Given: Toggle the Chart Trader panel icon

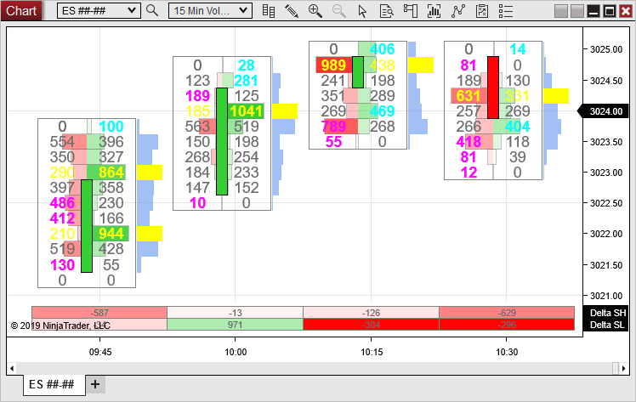Looking at the screenshot, I should tap(410, 10).
